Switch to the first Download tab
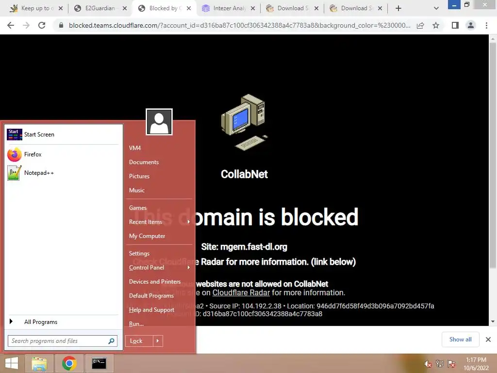 pos(292,9)
